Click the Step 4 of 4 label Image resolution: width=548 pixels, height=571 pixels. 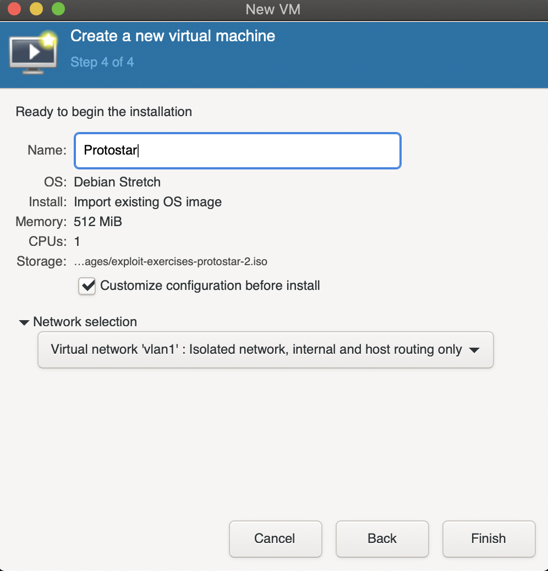(102, 62)
